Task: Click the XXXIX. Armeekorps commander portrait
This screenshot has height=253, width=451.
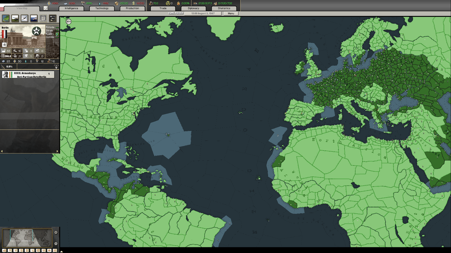Action: pos(5,74)
